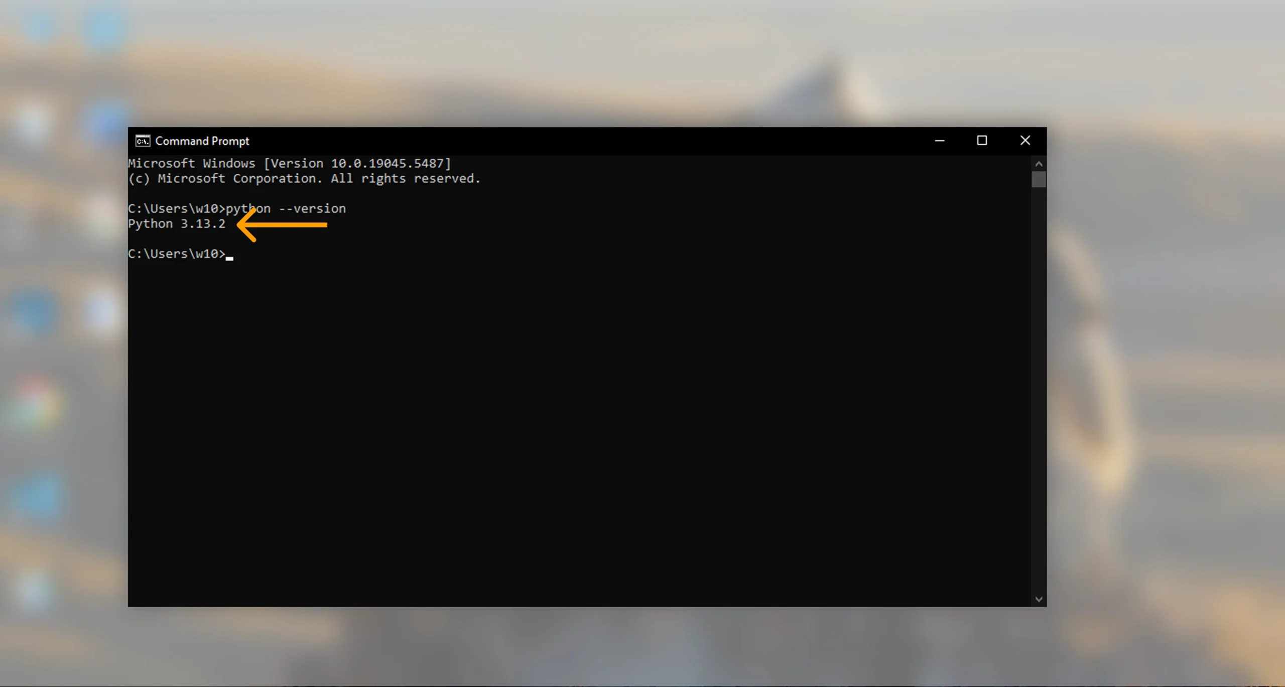The height and width of the screenshot is (687, 1285).
Task: Minimize the Command Prompt window
Action: pos(940,141)
